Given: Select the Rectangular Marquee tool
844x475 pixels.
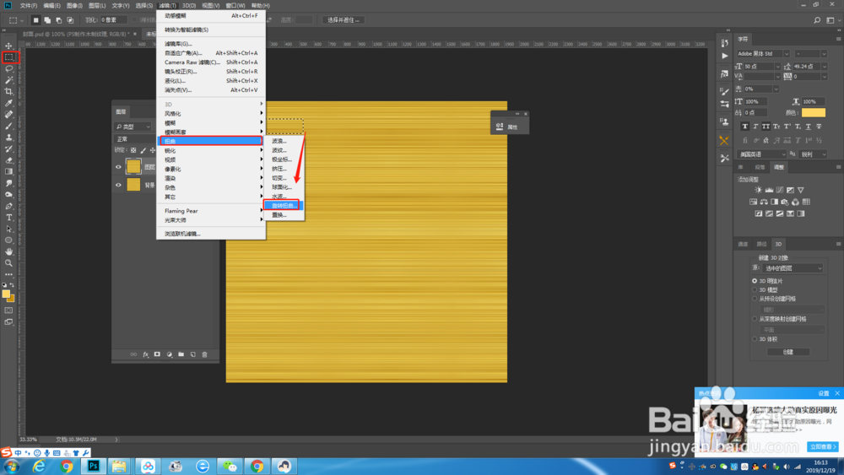Looking at the screenshot, I should pyautogui.click(x=9, y=57).
